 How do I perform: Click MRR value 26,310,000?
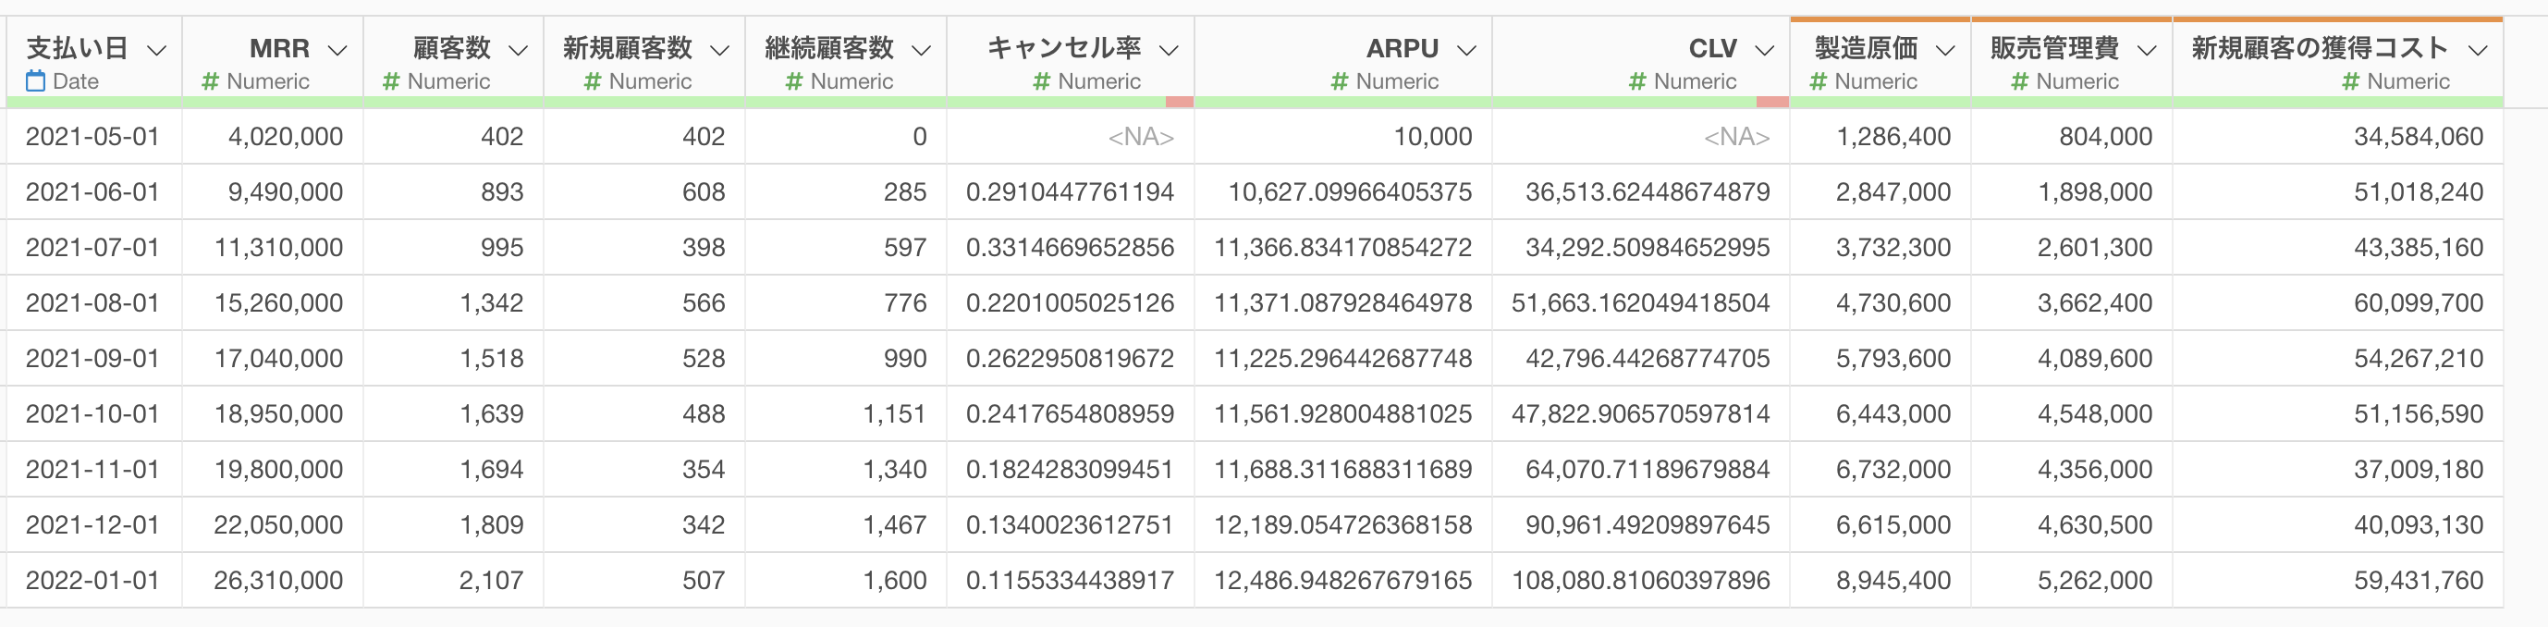tap(278, 580)
